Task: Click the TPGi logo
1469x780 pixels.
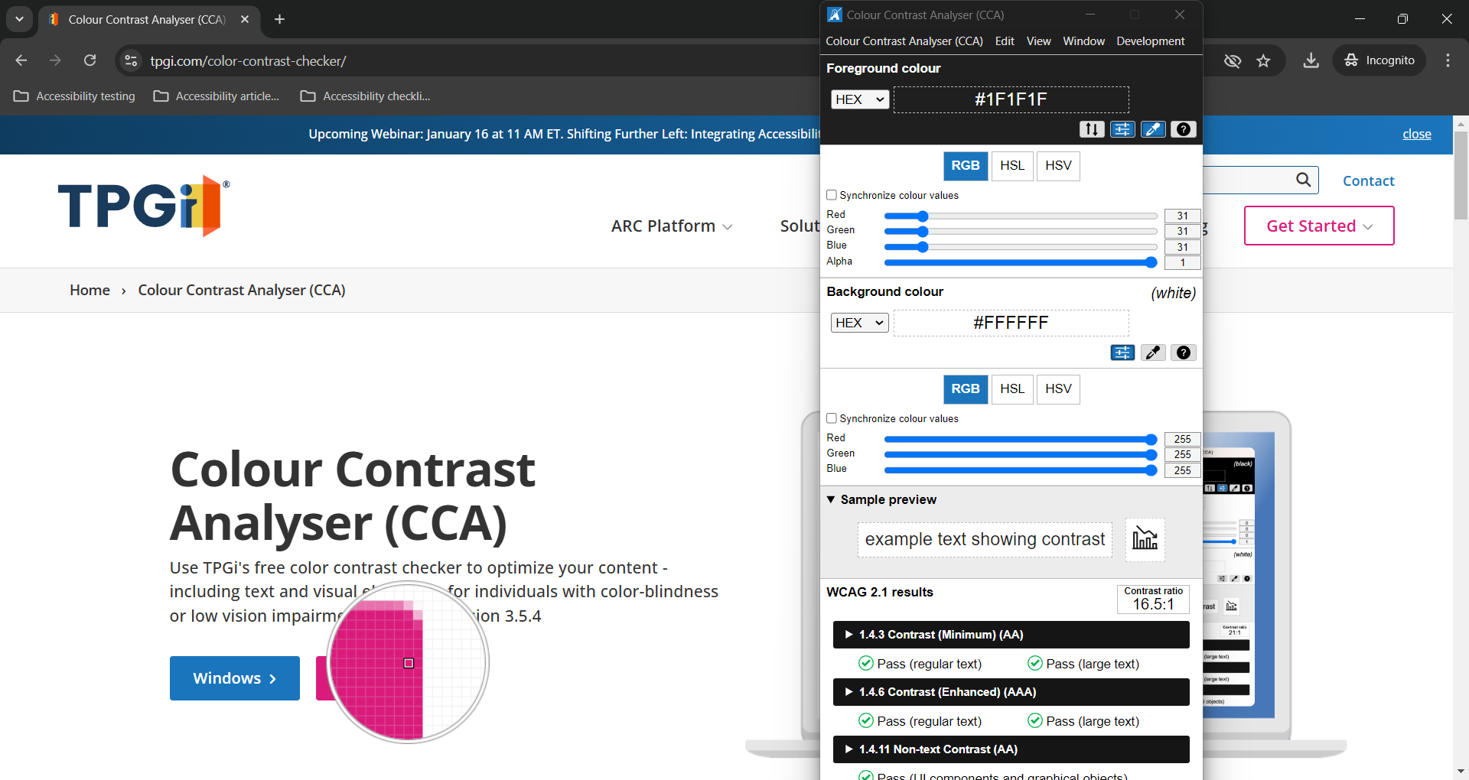Action: pyautogui.click(x=144, y=206)
